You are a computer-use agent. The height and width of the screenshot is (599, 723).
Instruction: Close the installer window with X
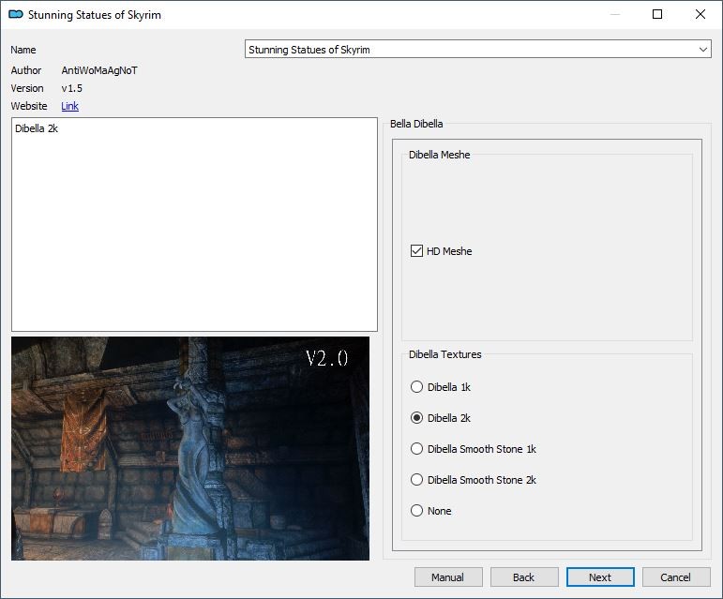pos(700,15)
